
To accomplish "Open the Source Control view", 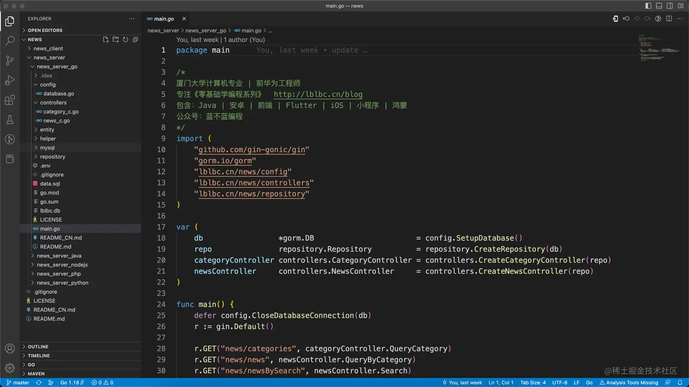I will (10, 60).
